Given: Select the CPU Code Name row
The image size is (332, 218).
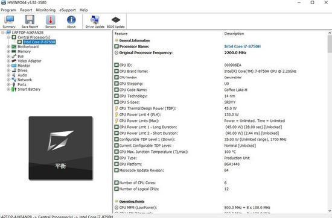Looking at the screenshot, I should 220,90.
